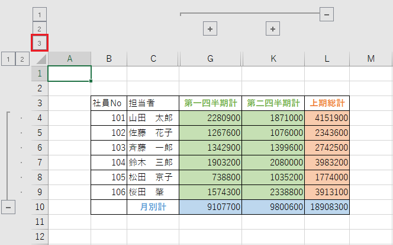Click cell with employee number 106
The image size is (393, 245).
click(109, 192)
